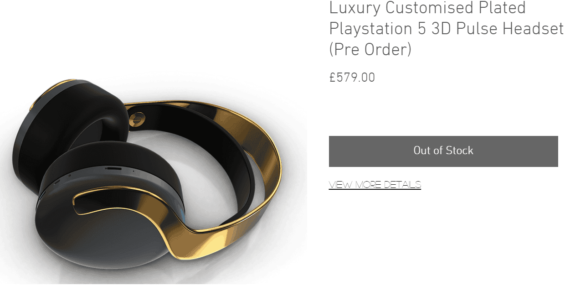Click the word "Headset" in the product title
The height and width of the screenshot is (286, 565).
pos(533,29)
